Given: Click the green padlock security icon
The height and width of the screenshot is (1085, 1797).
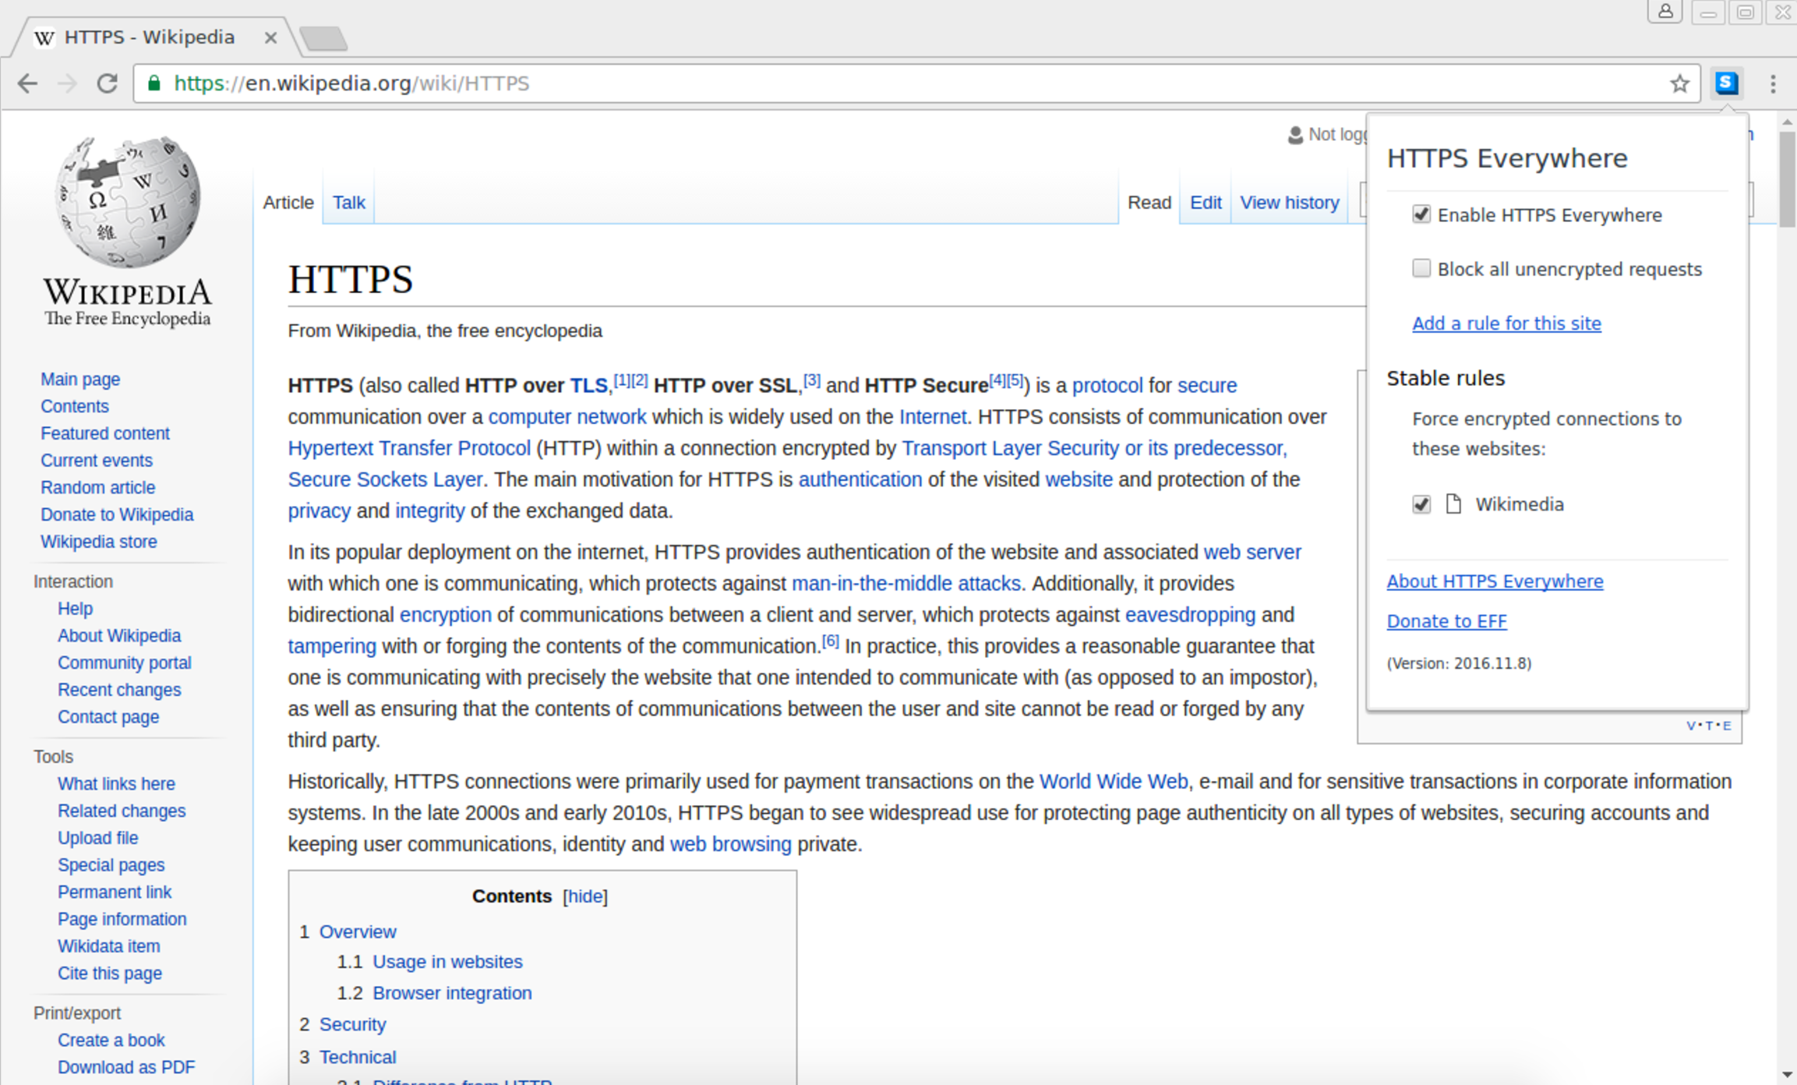Looking at the screenshot, I should click(x=154, y=83).
